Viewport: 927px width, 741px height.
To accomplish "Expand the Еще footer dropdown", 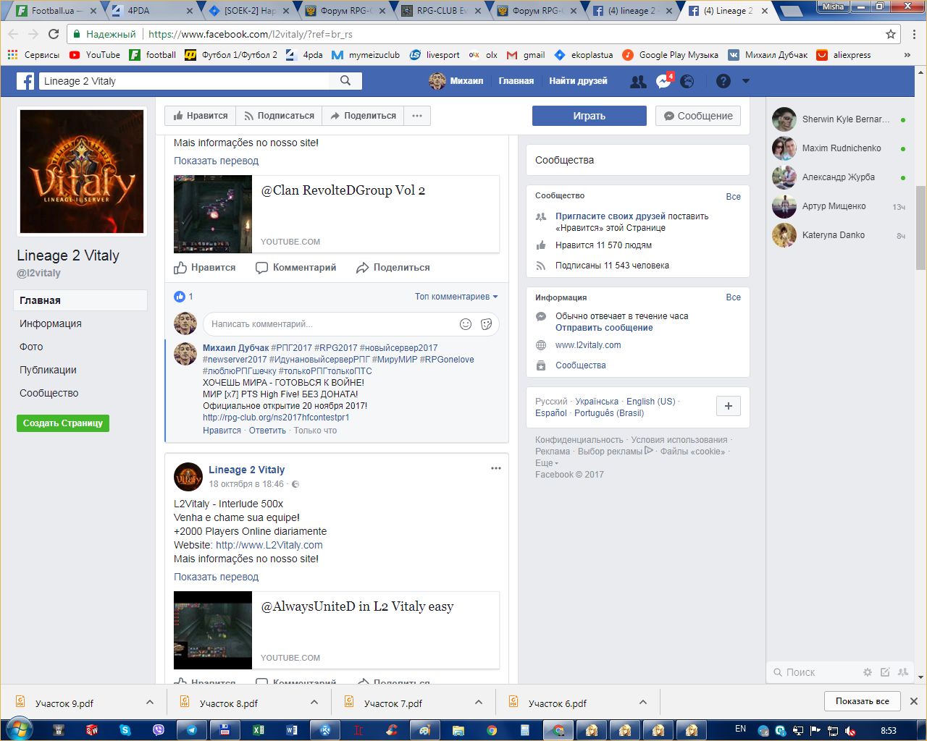I will [547, 463].
